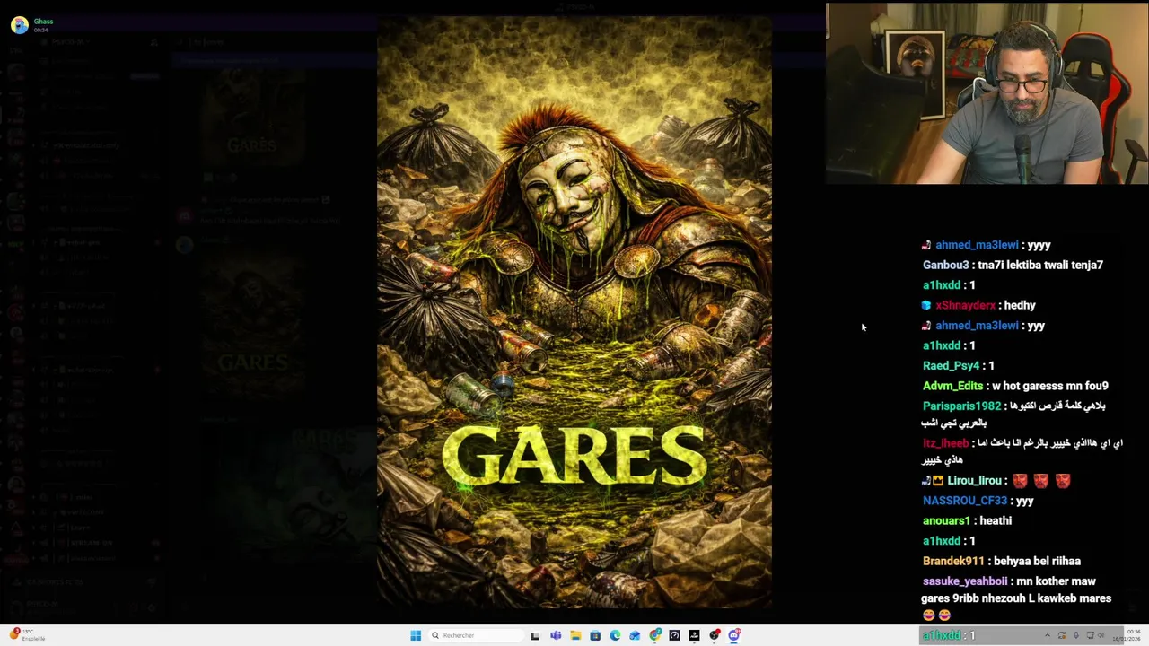This screenshot has height=646, width=1149.
Task: Open the clock showing 00:36
Action: tap(1128, 635)
